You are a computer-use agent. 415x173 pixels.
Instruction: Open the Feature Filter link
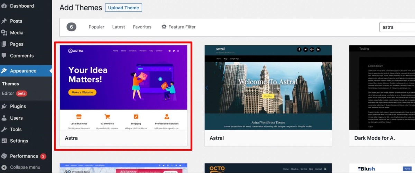pos(178,27)
